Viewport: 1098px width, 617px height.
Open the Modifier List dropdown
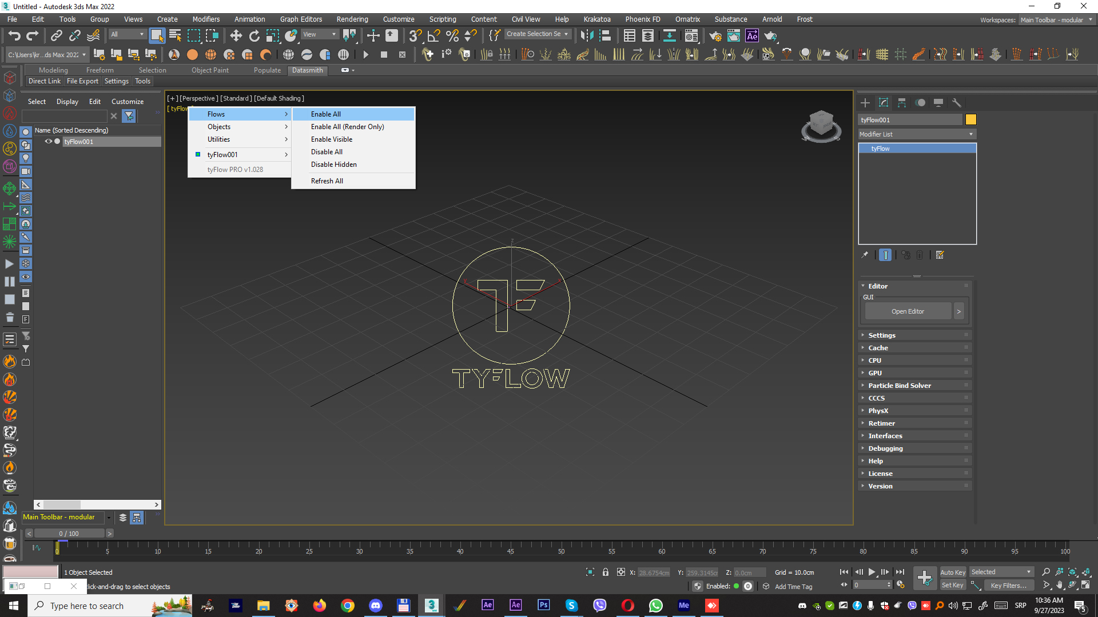click(917, 134)
